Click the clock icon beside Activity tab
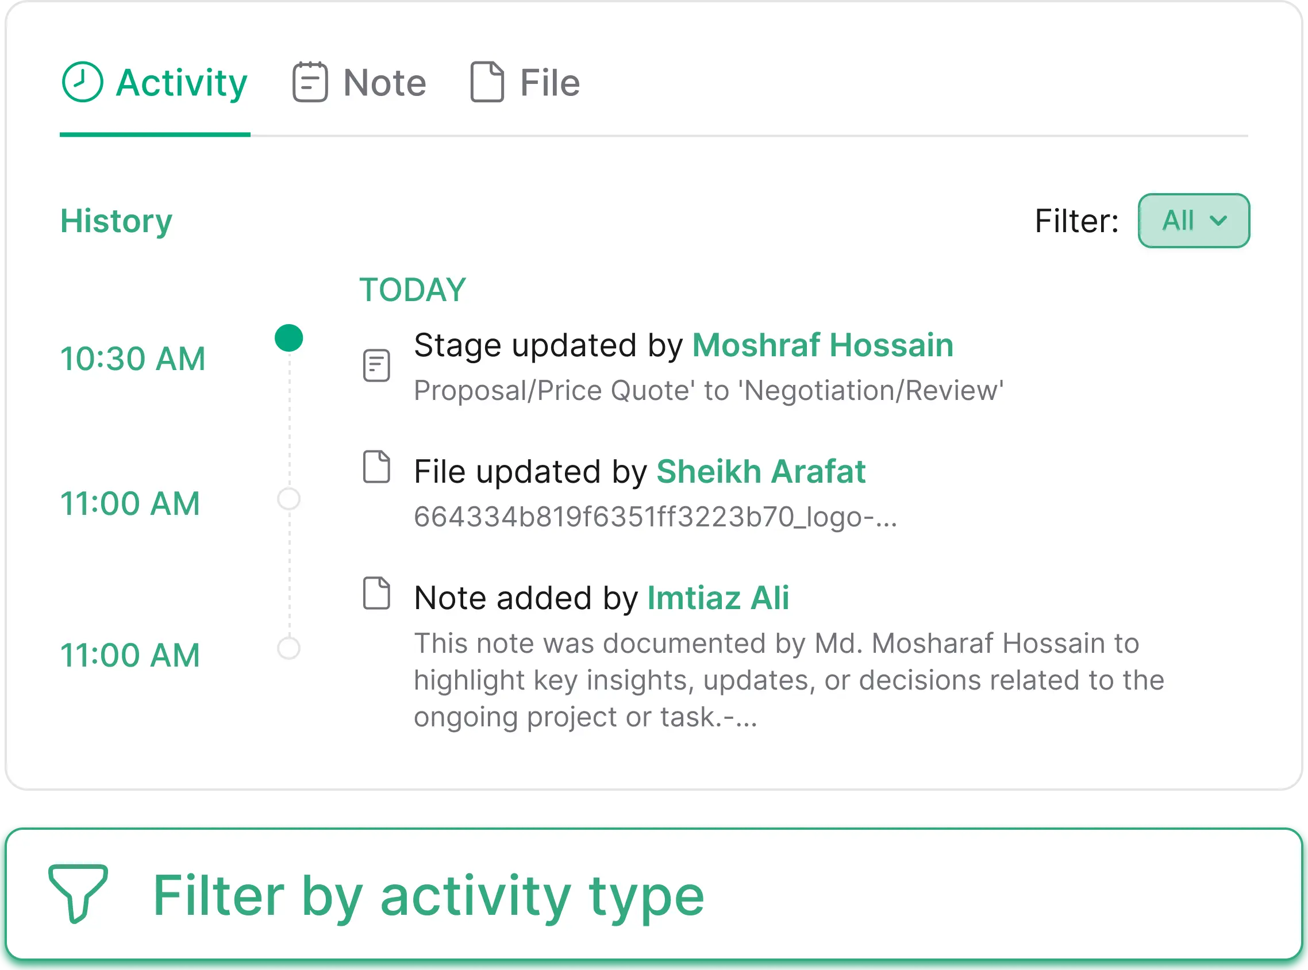 [x=82, y=81]
